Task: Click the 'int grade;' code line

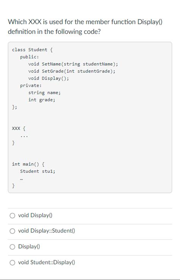Action: tap(42, 100)
